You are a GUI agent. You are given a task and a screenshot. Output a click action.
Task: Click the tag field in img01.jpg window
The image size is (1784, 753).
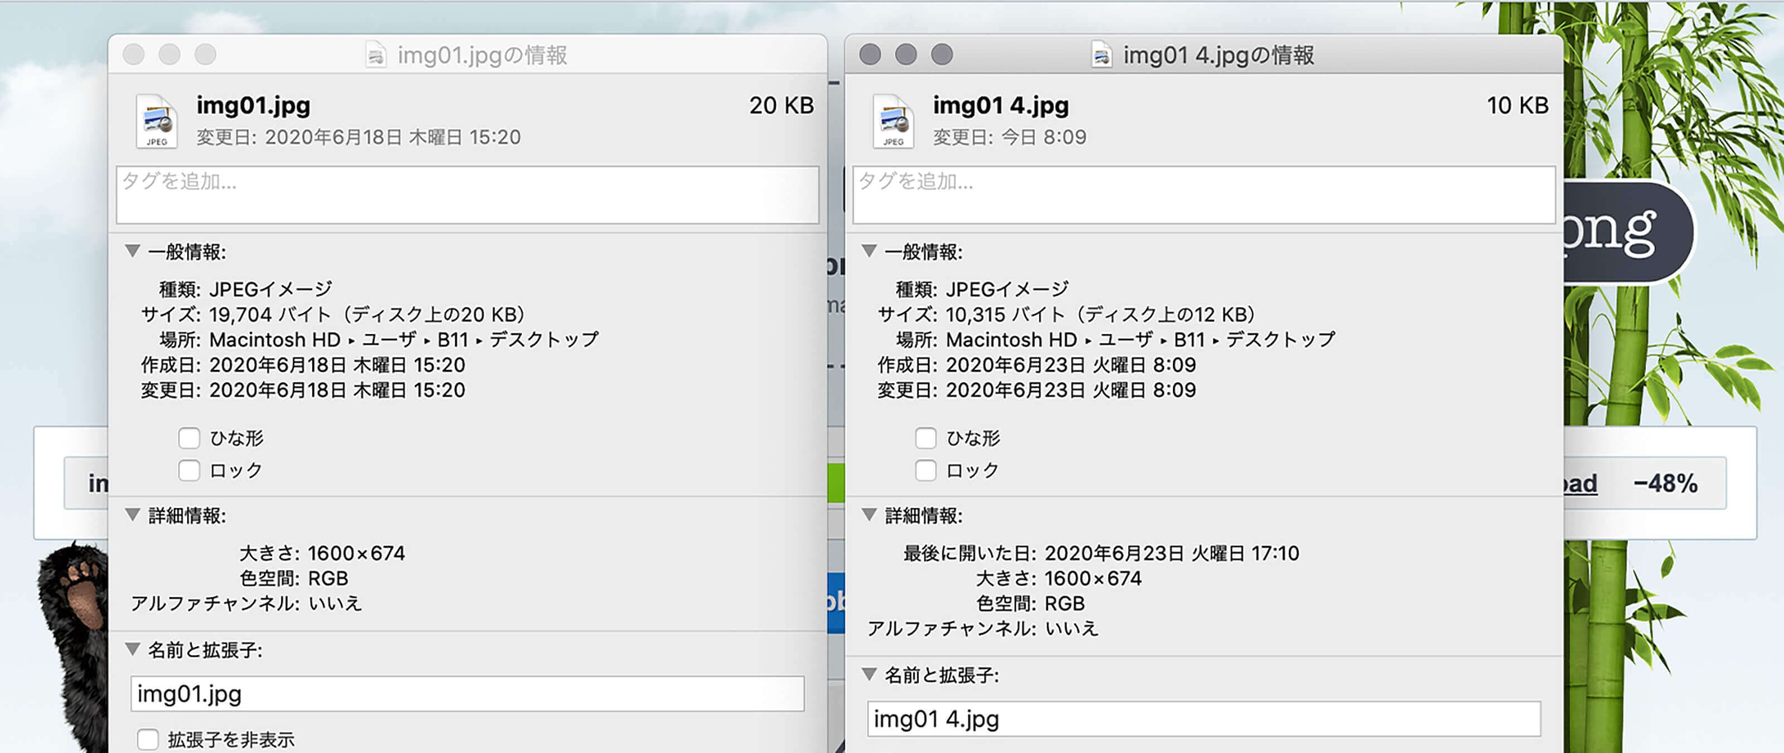[x=468, y=194]
